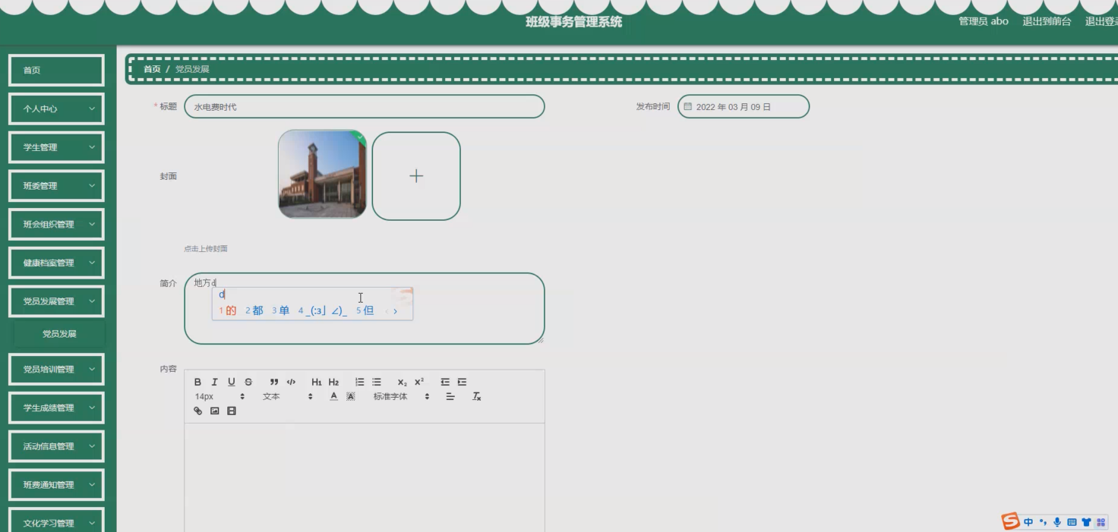Select IME candidate 3 单
The height and width of the screenshot is (532, 1118).
click(x=281, y=310)
